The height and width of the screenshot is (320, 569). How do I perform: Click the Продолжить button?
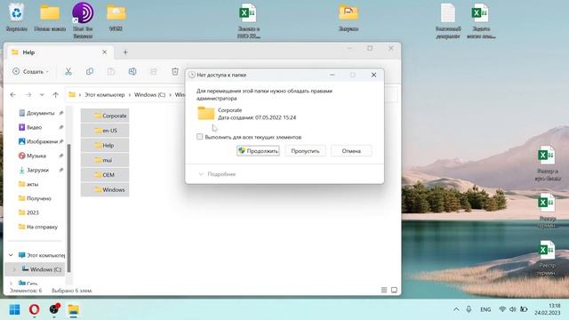(258, 151)
